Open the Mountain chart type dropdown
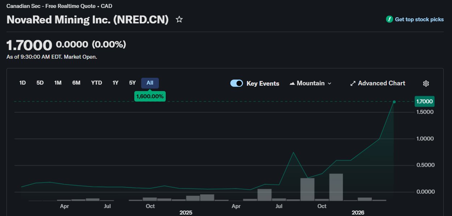The height and width of the screenshot is (216, 452). (310, 83)
